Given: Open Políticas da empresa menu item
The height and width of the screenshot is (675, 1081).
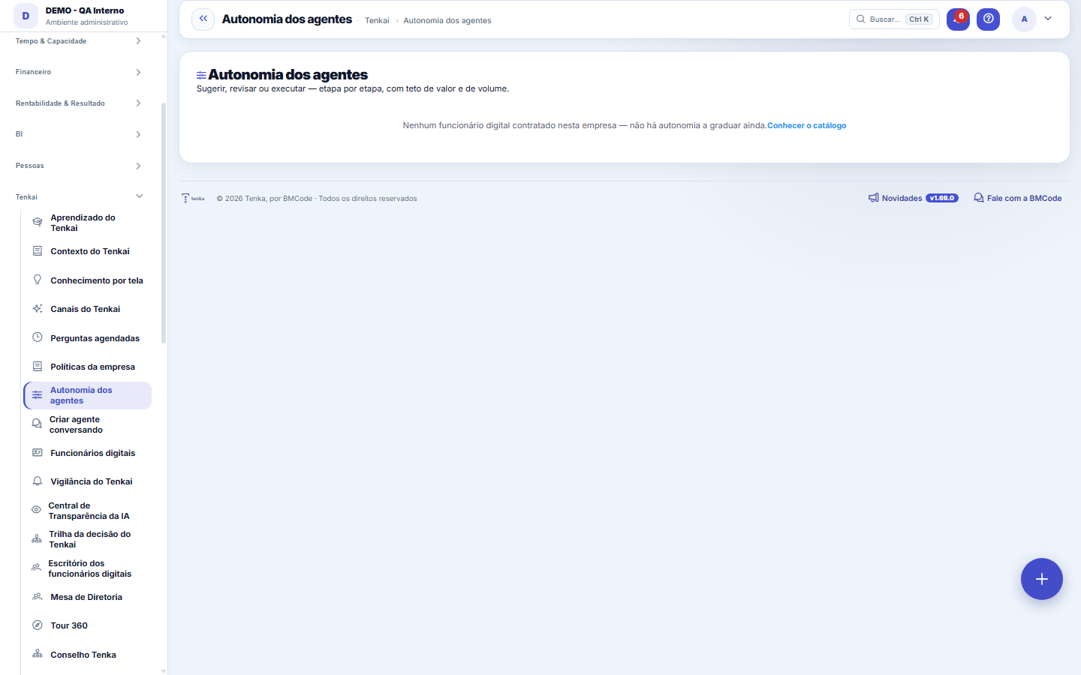Looking at the screenshot, I should click(x=88, y=367).
